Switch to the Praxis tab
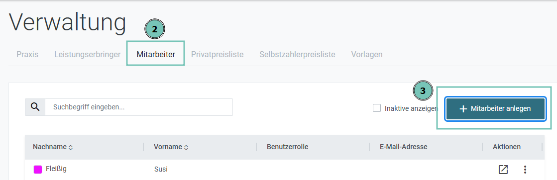 (27, 54)
